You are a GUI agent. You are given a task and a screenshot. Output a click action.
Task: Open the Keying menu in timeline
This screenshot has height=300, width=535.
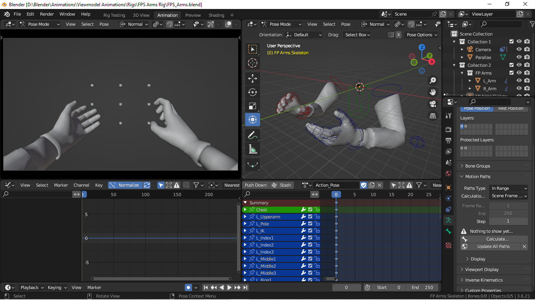(x=56, y=287)
